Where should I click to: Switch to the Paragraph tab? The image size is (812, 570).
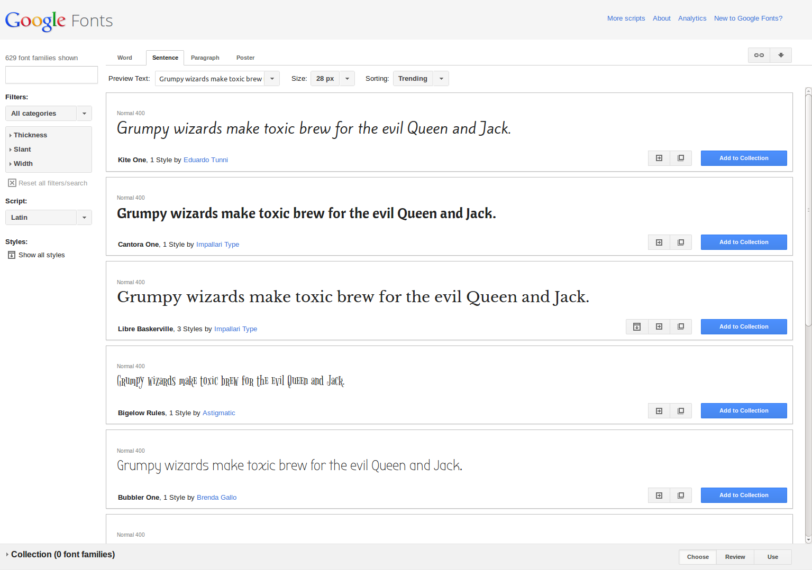205,58
